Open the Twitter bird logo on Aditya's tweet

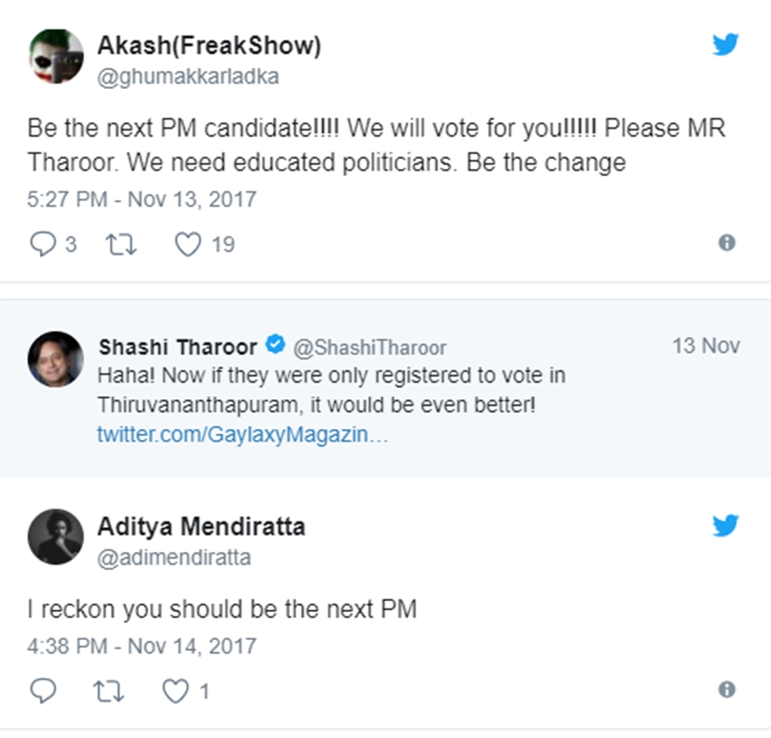(x=725, y=526)
